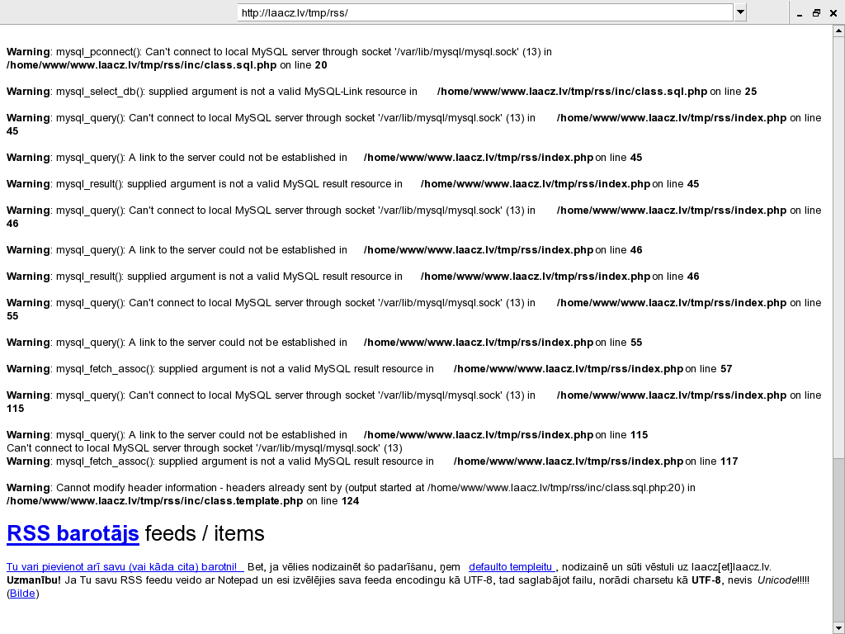Click the 'Bilde' link in parentheses
Image resolution: width=845 pixels, height=634 pixels.
click(x=22, y=594)
